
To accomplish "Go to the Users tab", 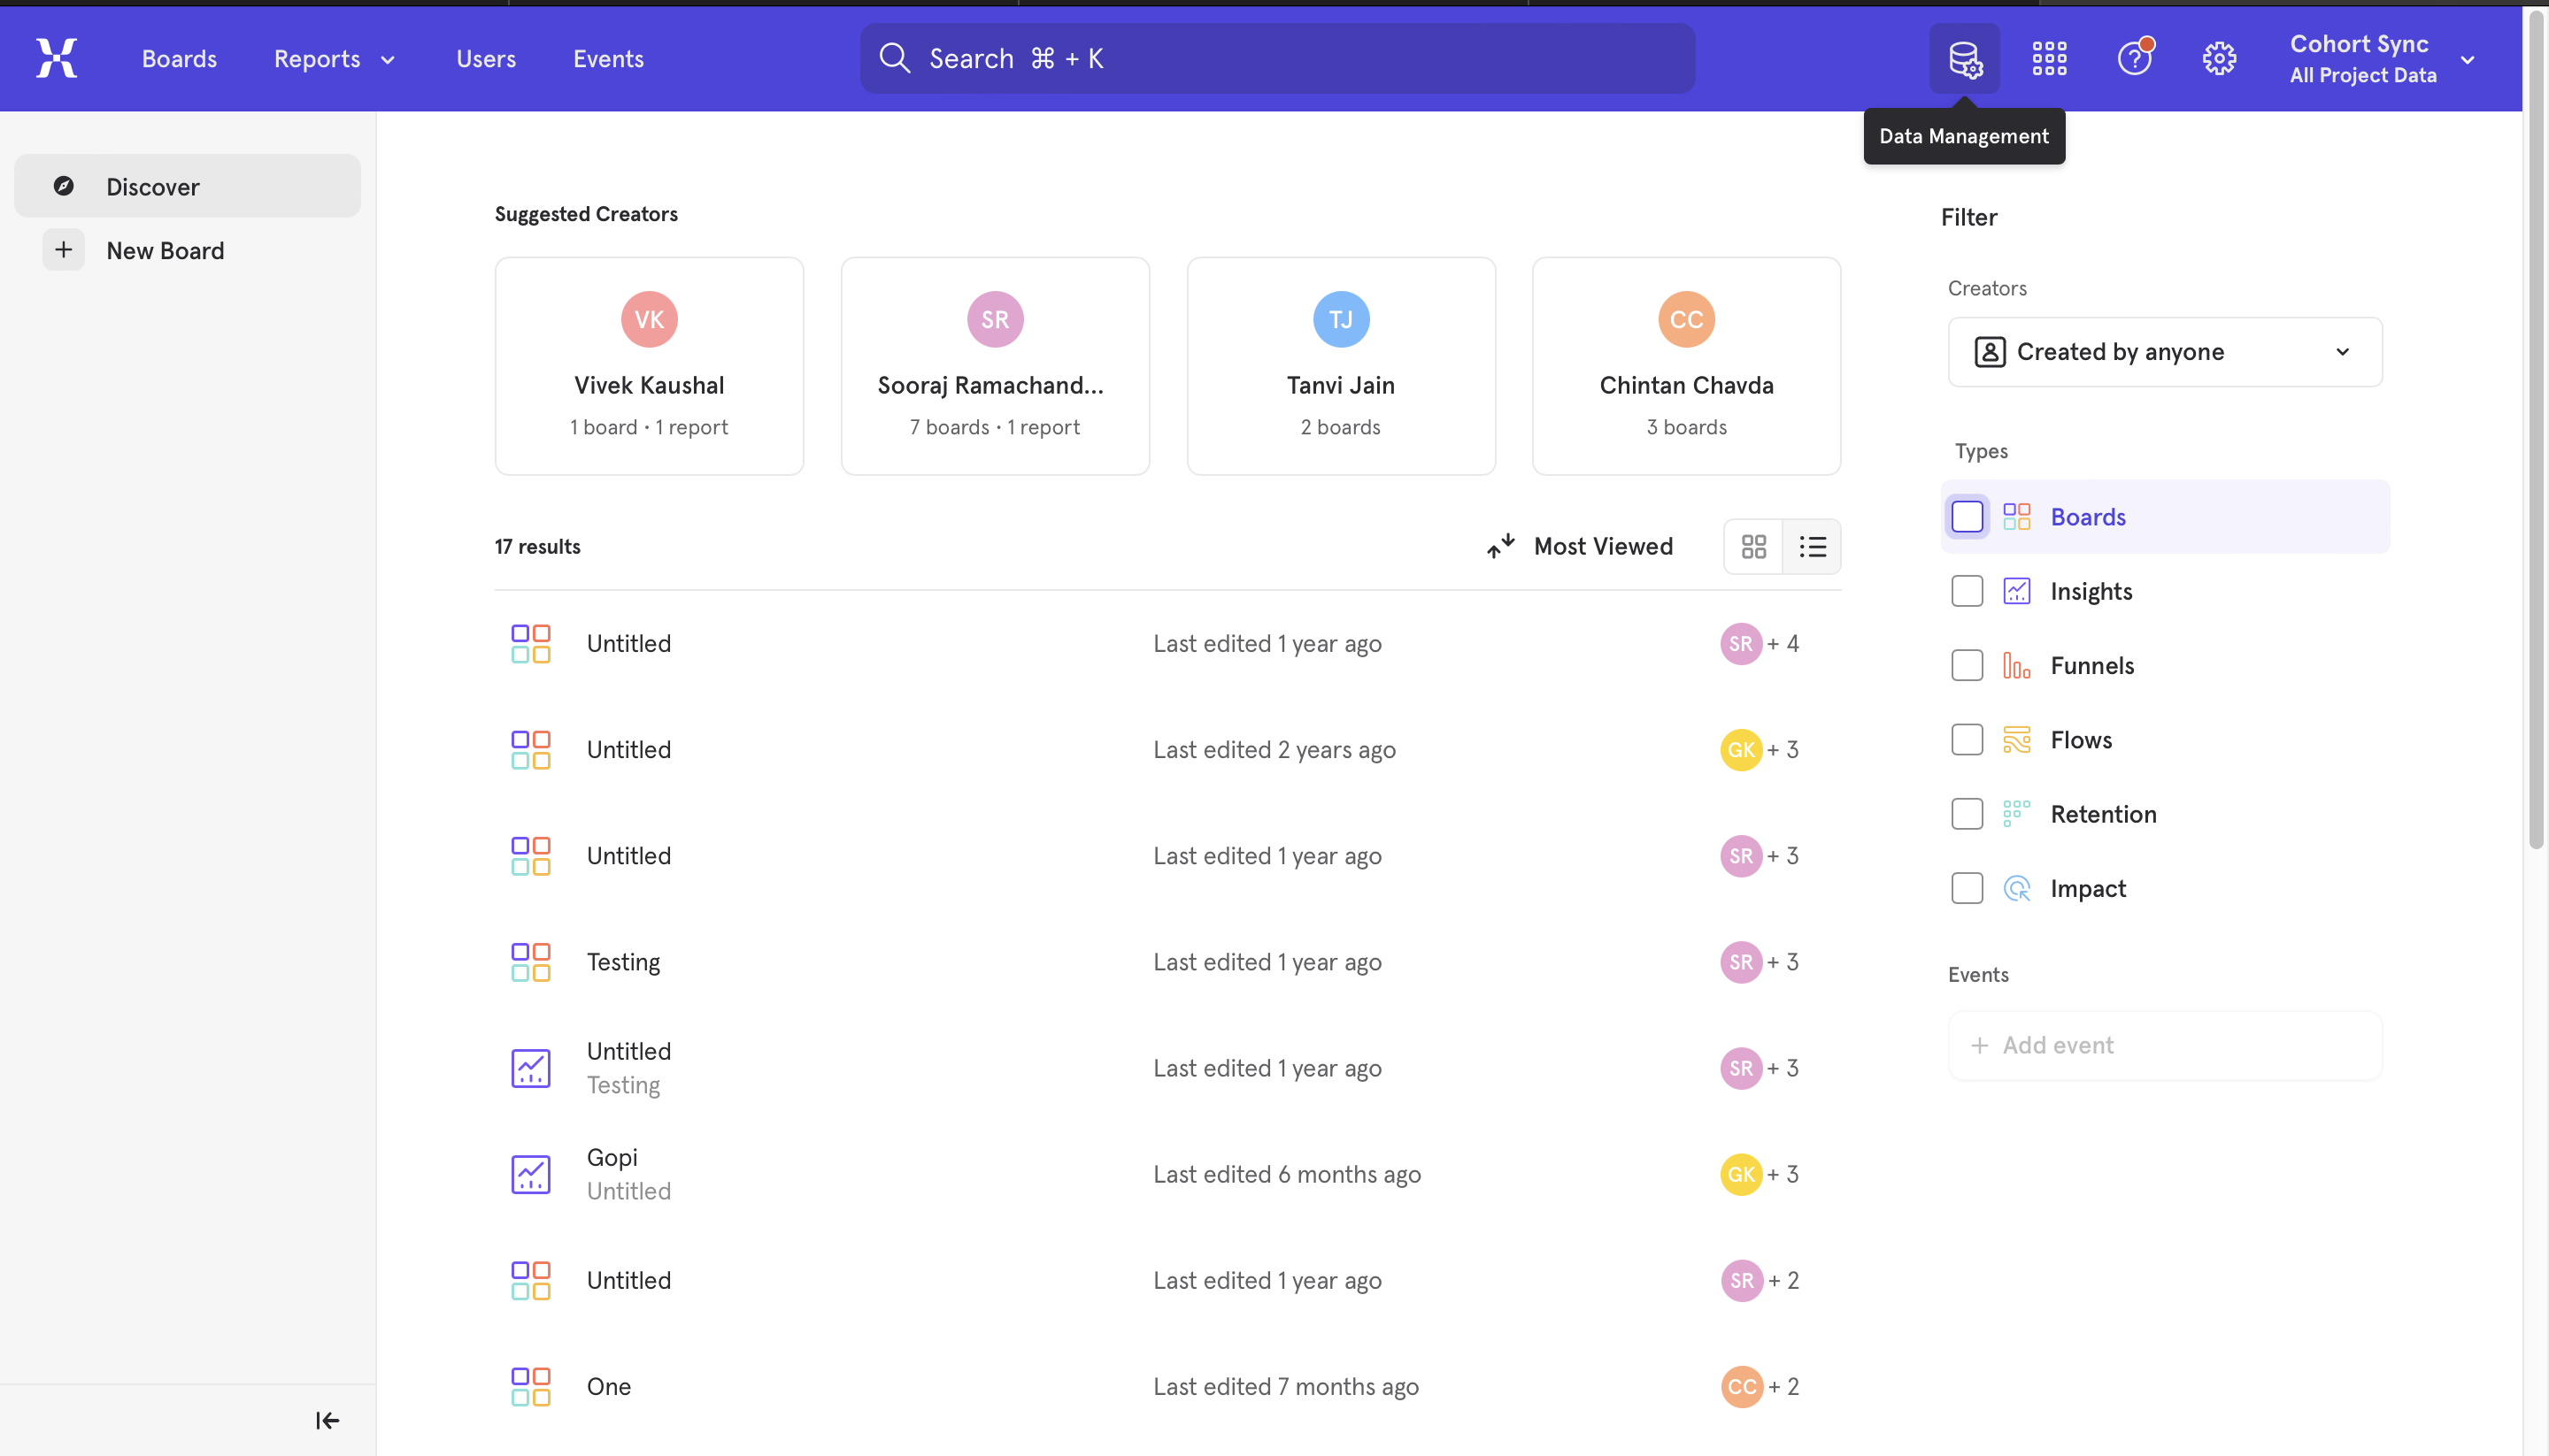I will [486, 59].
